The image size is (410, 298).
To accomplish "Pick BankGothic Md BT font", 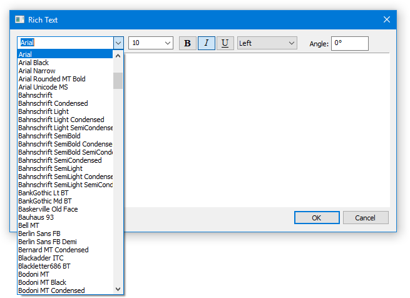I will (x=65, y=201).
